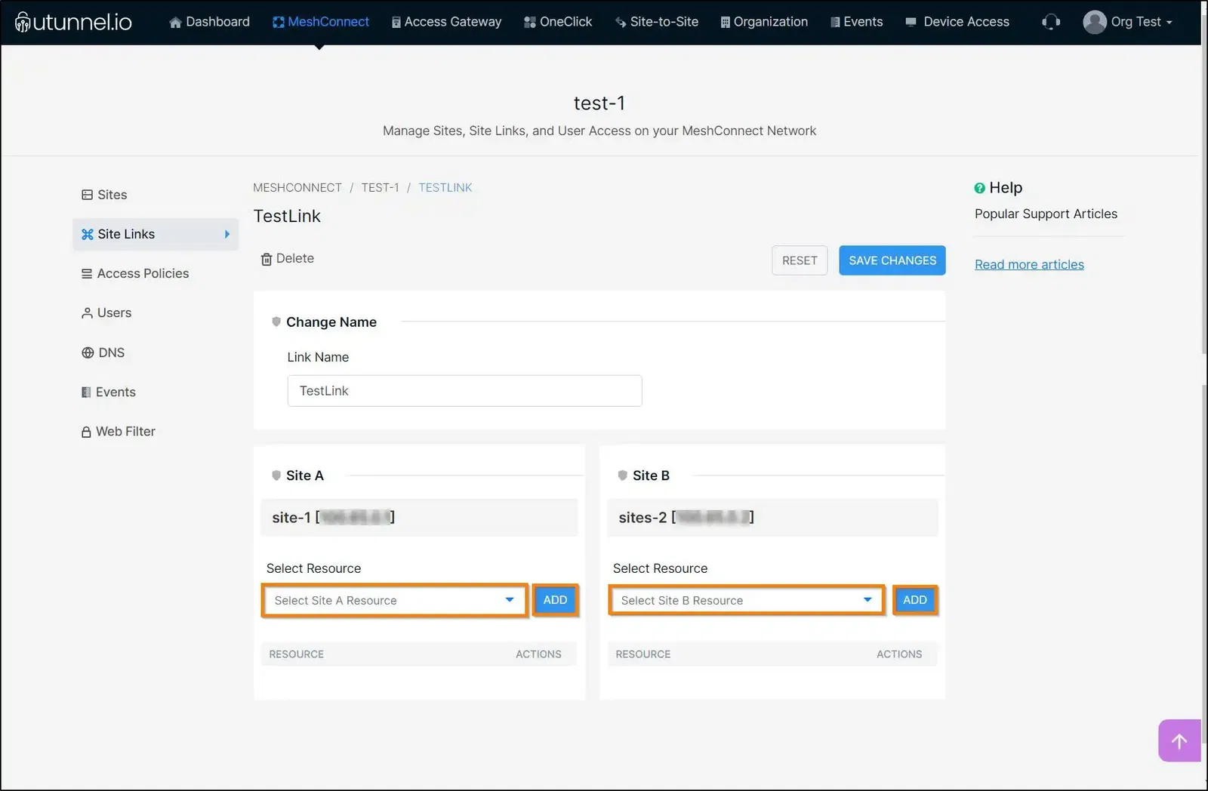Click the site-1 Site A field
This screenshot has width=1208, height=791.
[x=419, y=518]
